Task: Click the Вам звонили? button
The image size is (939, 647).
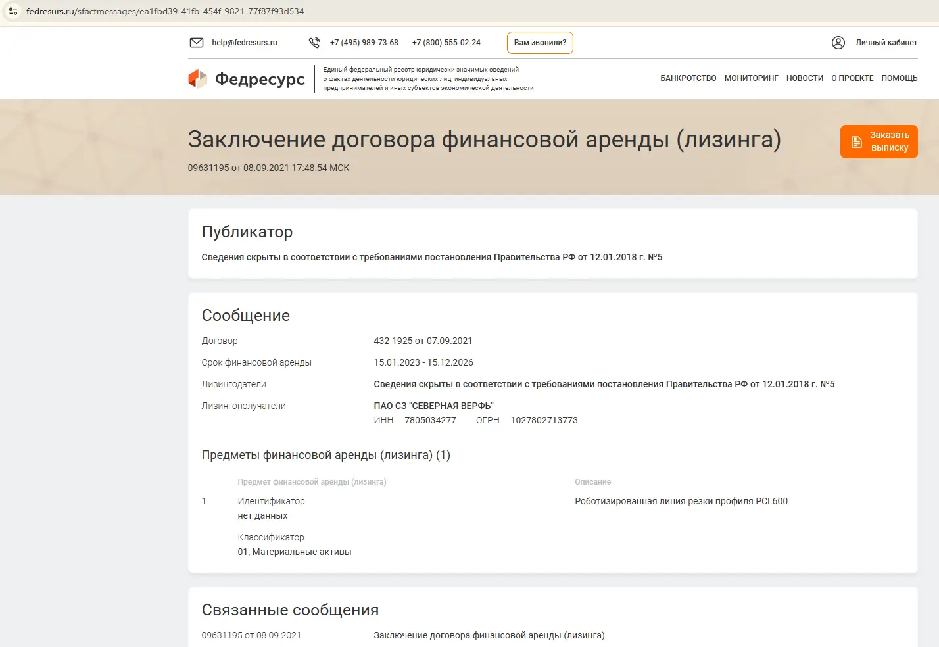Action: (540, 43)
